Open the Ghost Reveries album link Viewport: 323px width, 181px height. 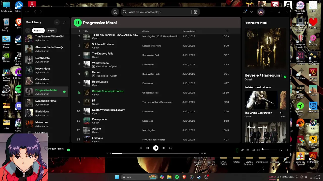point(150,93)
